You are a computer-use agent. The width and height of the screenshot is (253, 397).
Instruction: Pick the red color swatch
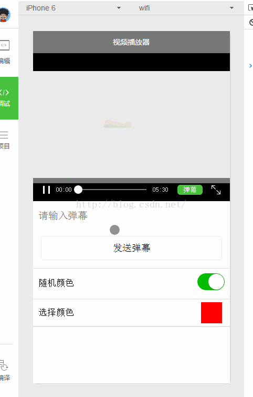point(212,313)
